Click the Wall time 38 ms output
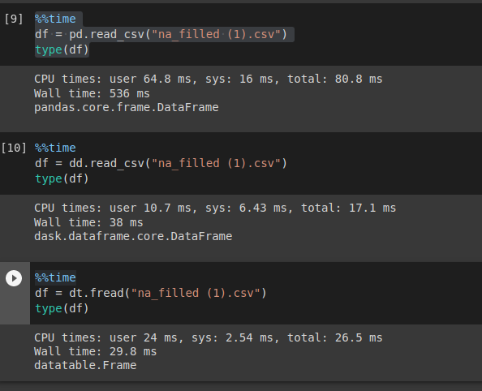This screenshot has width=482, height=391. pos(88,222)
